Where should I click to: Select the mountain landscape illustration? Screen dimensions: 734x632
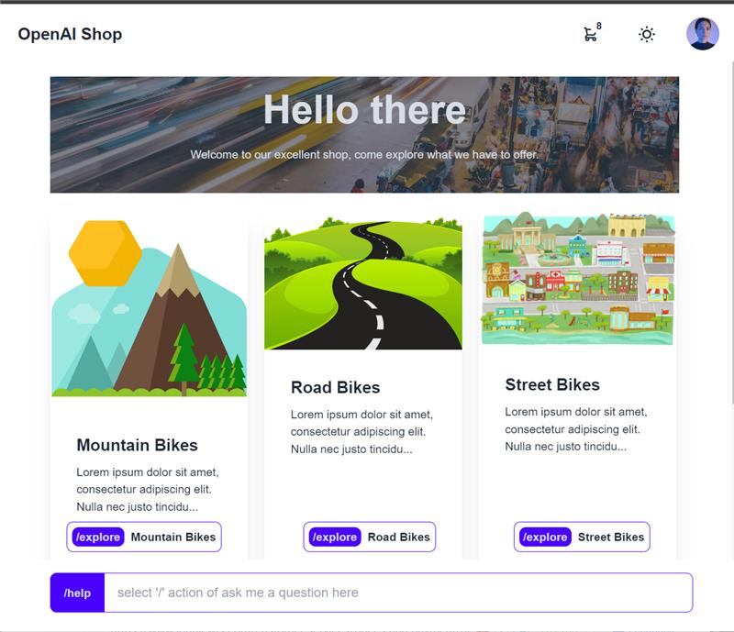(x=149, y=308)
